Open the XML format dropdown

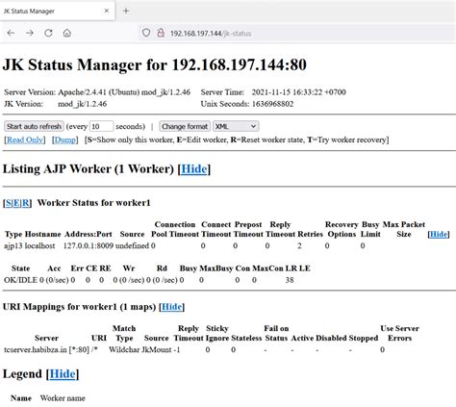(236, 126)
